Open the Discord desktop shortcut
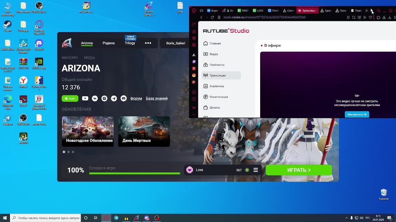 (x=39, y=45)
